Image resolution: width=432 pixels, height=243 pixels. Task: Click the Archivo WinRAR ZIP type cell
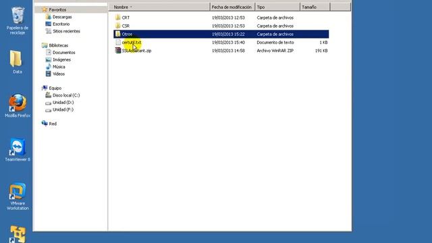(275, 51)
